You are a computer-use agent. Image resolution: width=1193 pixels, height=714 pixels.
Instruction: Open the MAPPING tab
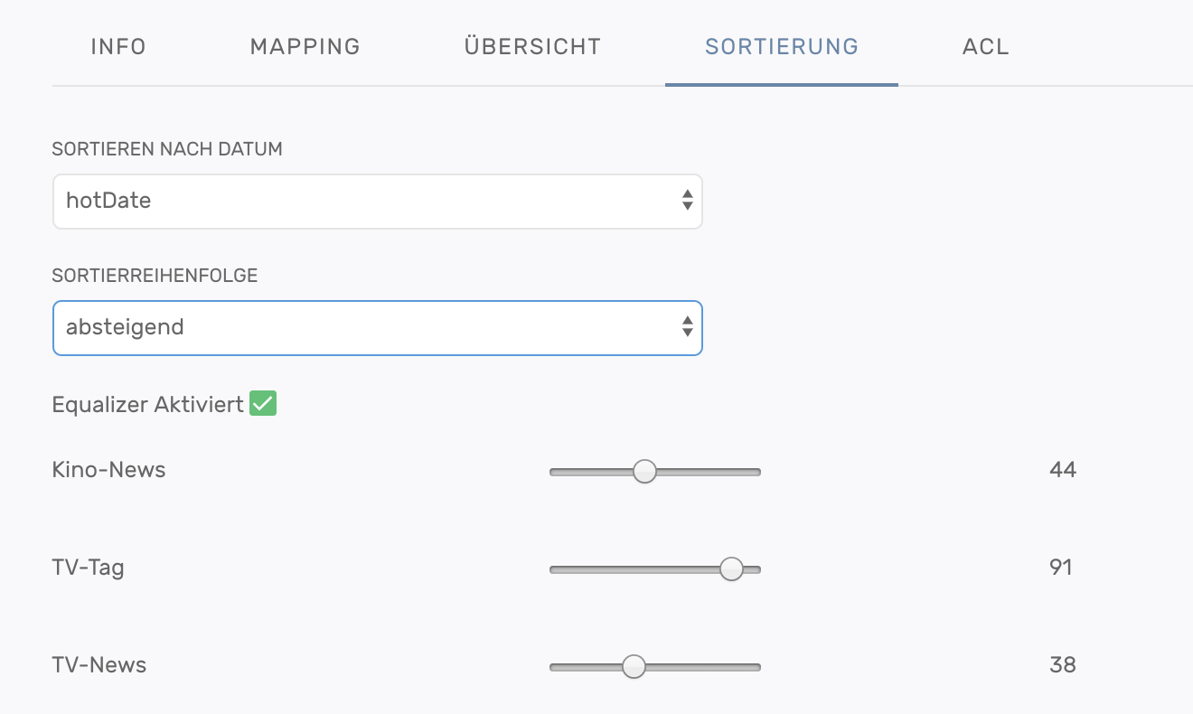(x=305, y=47)
